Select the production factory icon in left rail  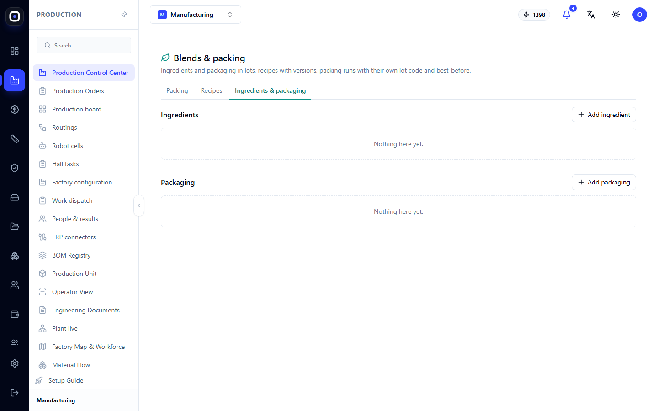[x=15, y=80]
